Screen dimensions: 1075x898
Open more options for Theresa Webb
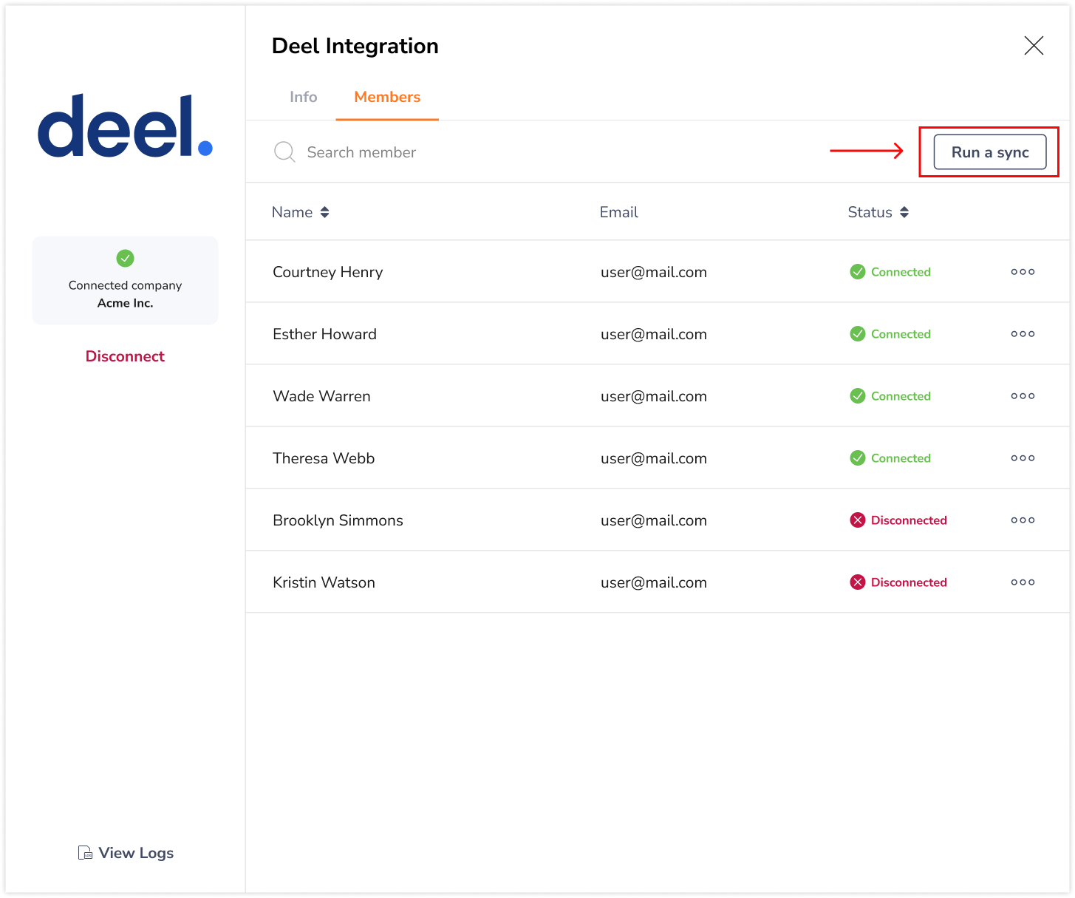[1023, 457]
